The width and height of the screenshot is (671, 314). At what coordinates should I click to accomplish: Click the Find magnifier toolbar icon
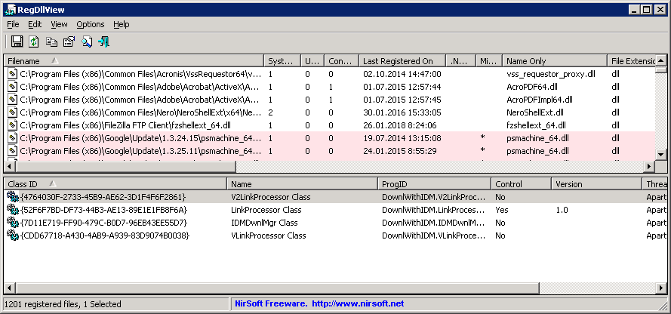(87, 42)
